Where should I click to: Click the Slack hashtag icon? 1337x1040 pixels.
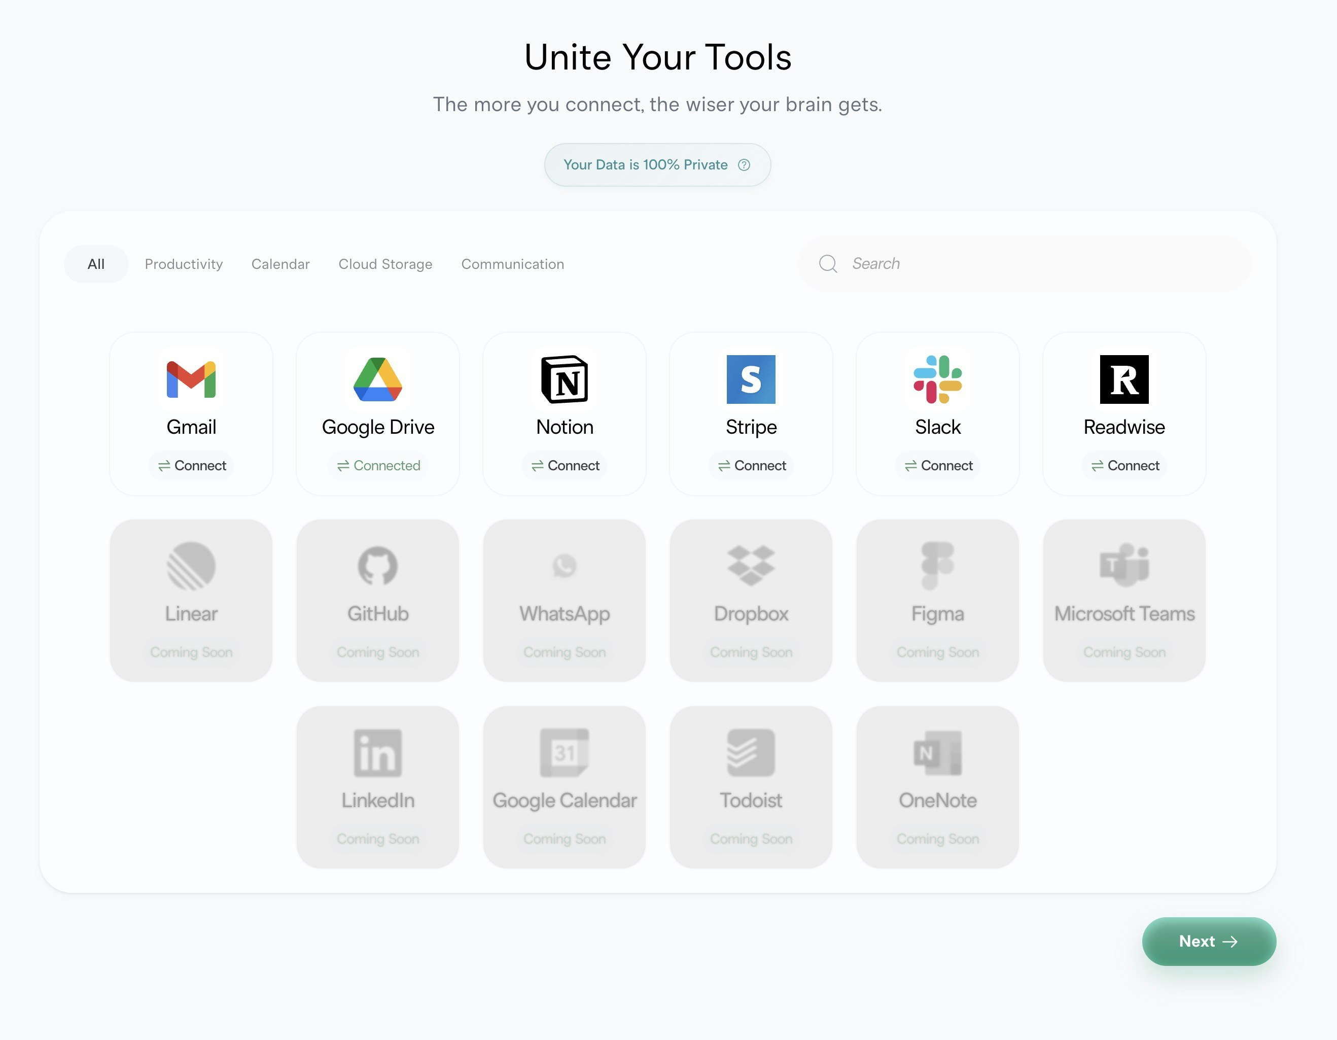pos(937,379)
